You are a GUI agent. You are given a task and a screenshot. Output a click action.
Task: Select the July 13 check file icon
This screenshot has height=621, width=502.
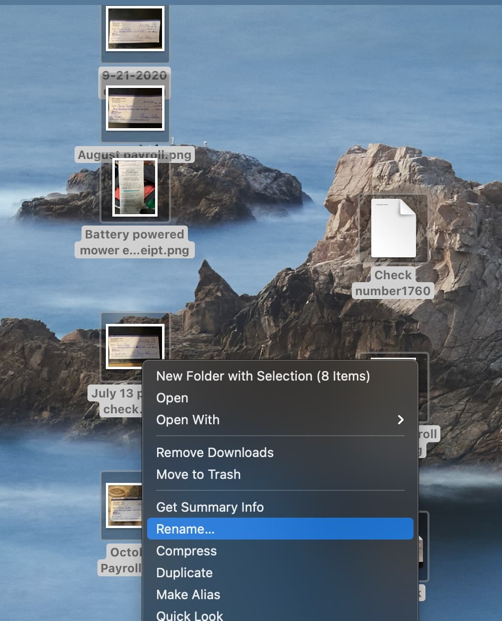pos(135,345)
